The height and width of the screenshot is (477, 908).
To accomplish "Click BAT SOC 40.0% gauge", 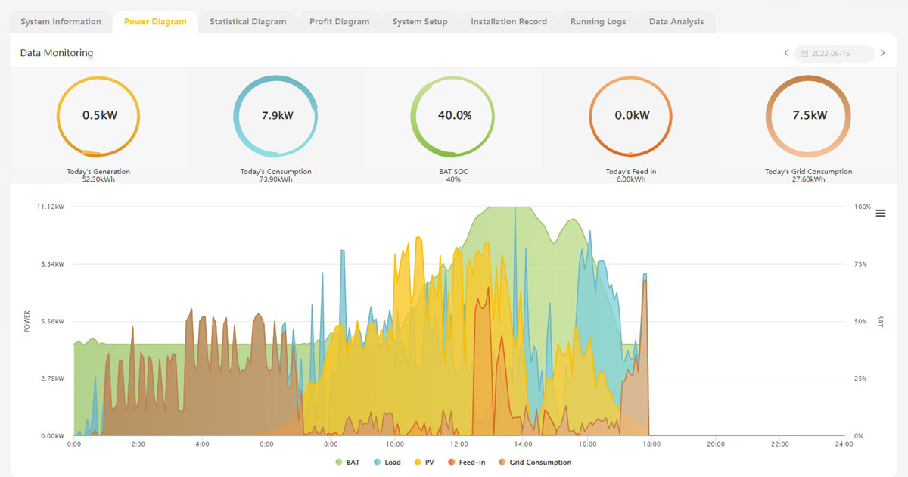I will coord(454,116).
